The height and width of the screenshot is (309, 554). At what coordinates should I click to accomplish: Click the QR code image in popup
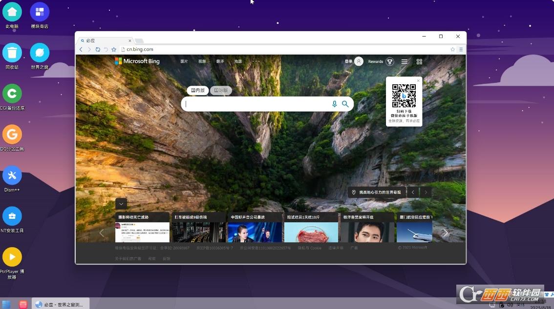[404, 96]
